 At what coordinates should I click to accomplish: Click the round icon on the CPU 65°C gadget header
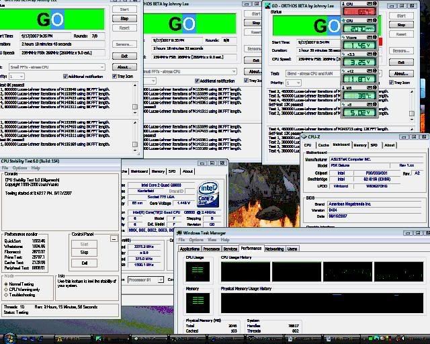375,3
